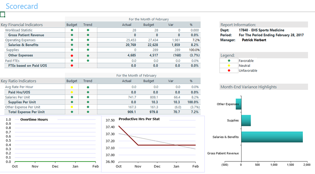This screenshot has width=315, height=174.
Task: Select yellow Budget indicator for Paid Hrs/UOS
Action: [72, 92]
